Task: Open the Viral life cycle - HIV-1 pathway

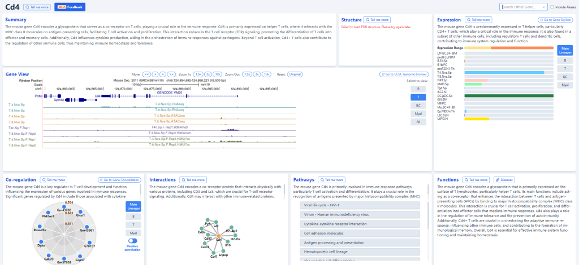Action: pyautogui.click(x=360, y=205)
